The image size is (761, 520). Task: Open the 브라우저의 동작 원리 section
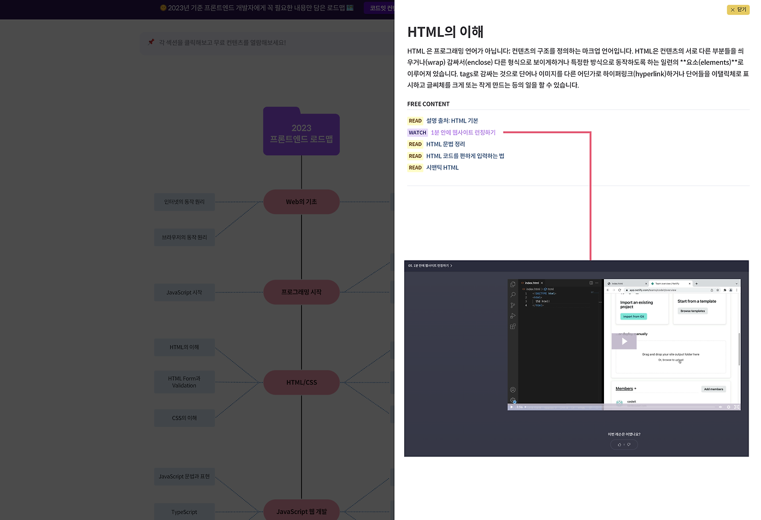pos(184,237)
